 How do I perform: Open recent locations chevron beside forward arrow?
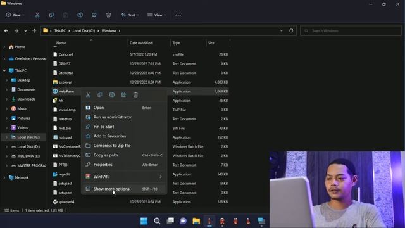pos(25,31)
